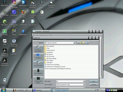Select Free Forum Hosting Account file
This screenshot has height=92, width=123.
pos(55,67)
